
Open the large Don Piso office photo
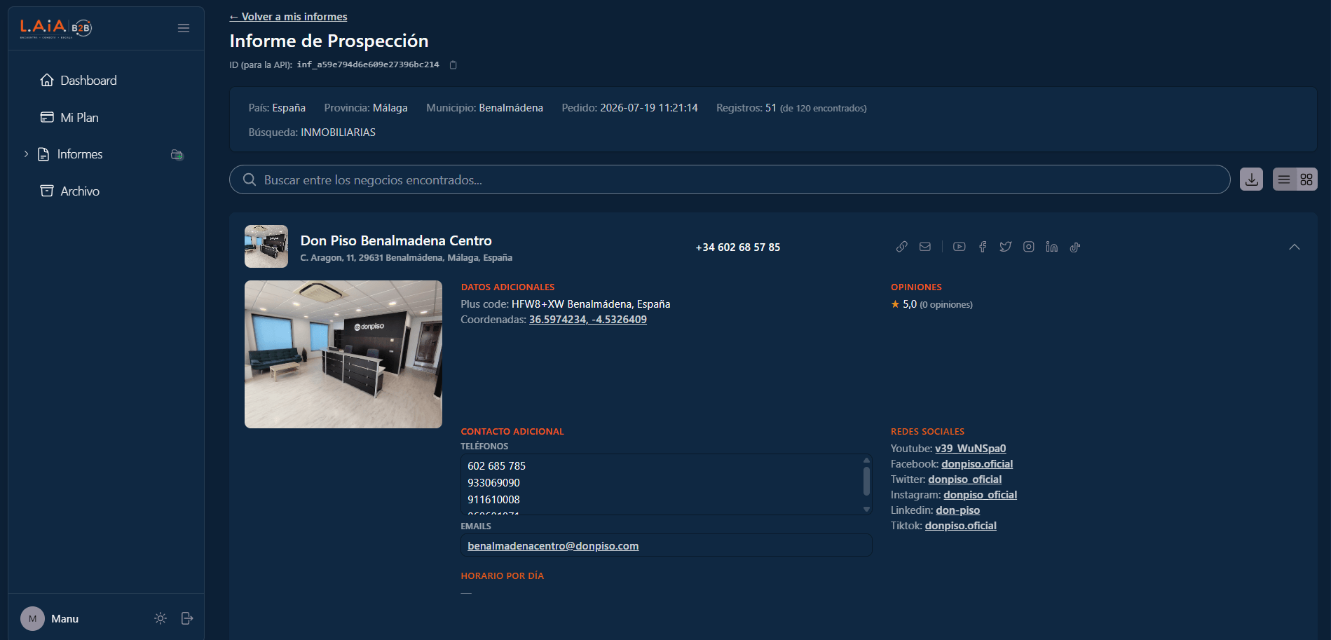(x=343, y=354)
